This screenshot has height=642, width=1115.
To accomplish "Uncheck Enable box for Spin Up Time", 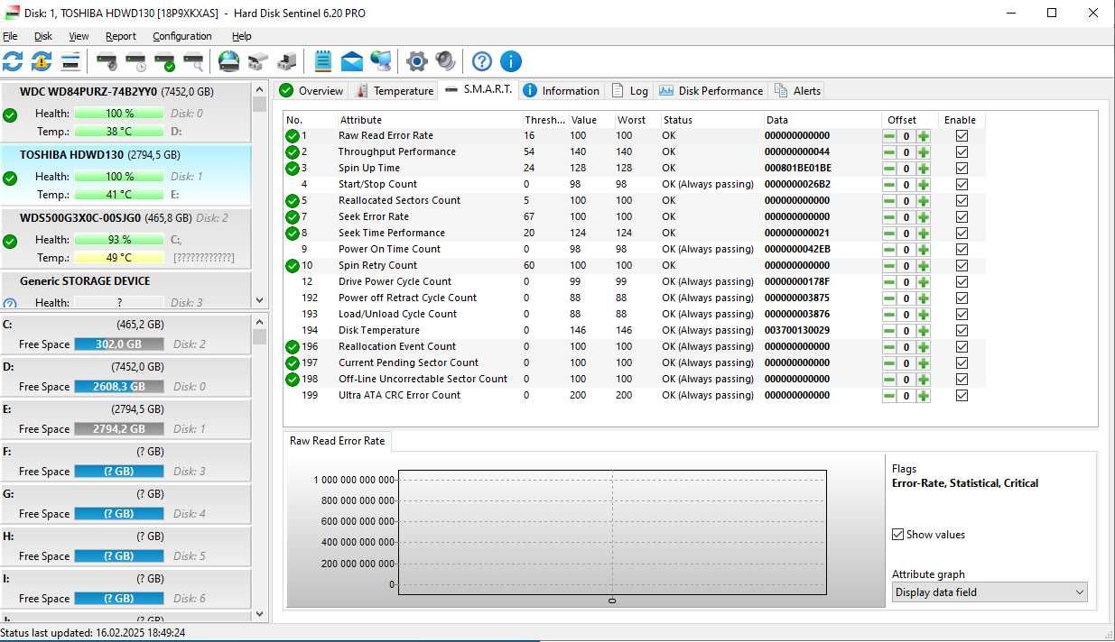I will [962, 168].
